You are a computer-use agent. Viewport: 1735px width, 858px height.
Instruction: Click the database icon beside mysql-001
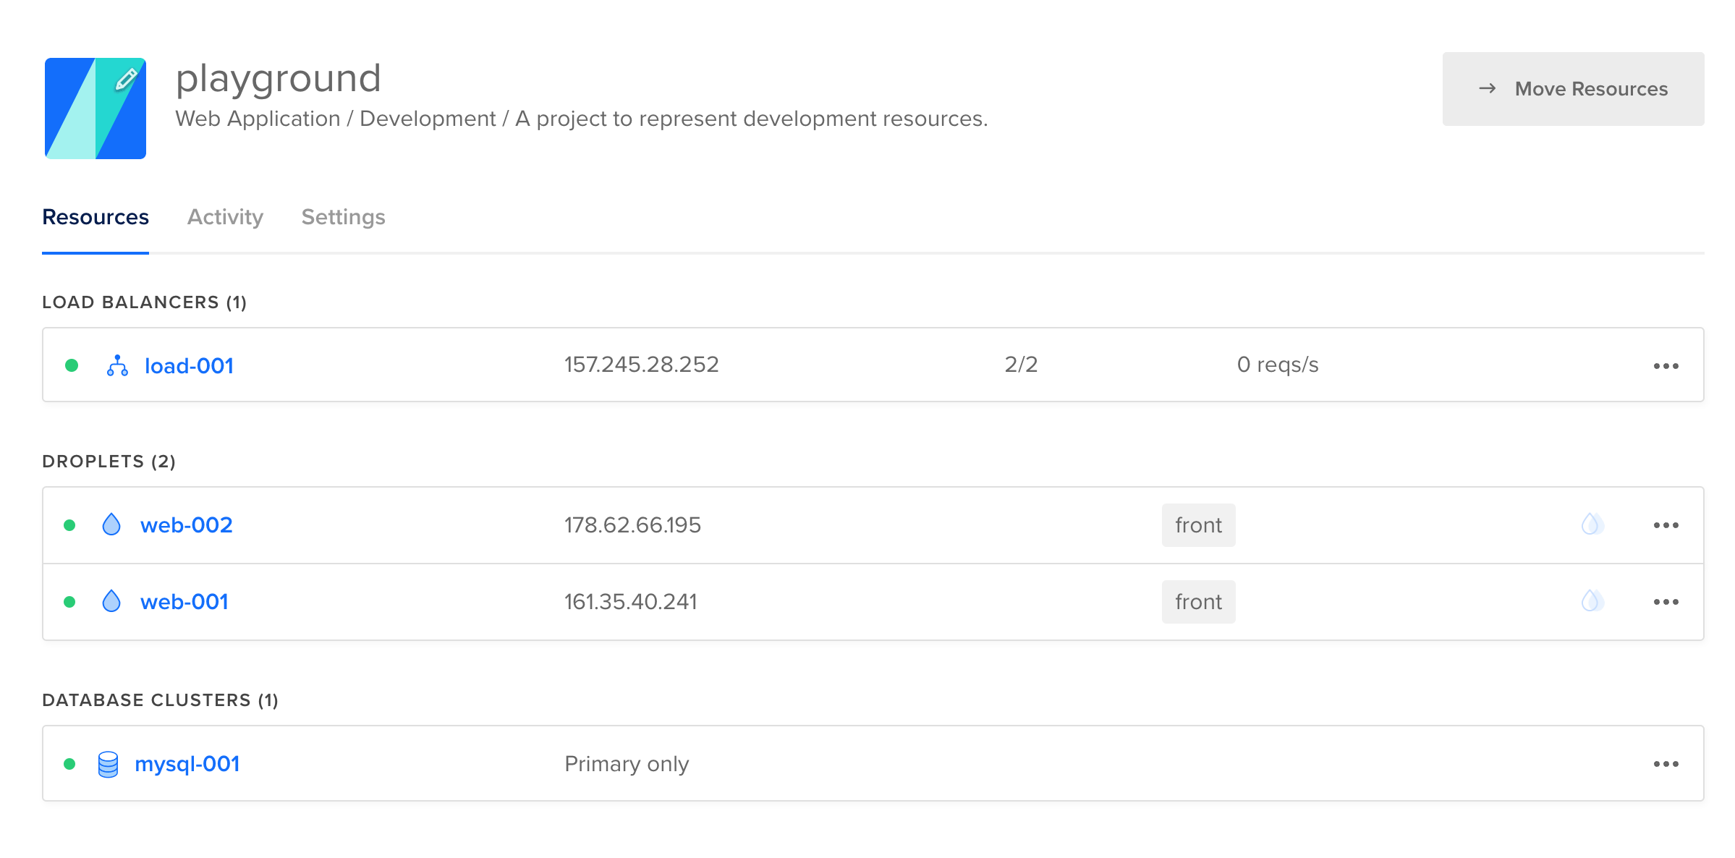[x=108, y=764]
